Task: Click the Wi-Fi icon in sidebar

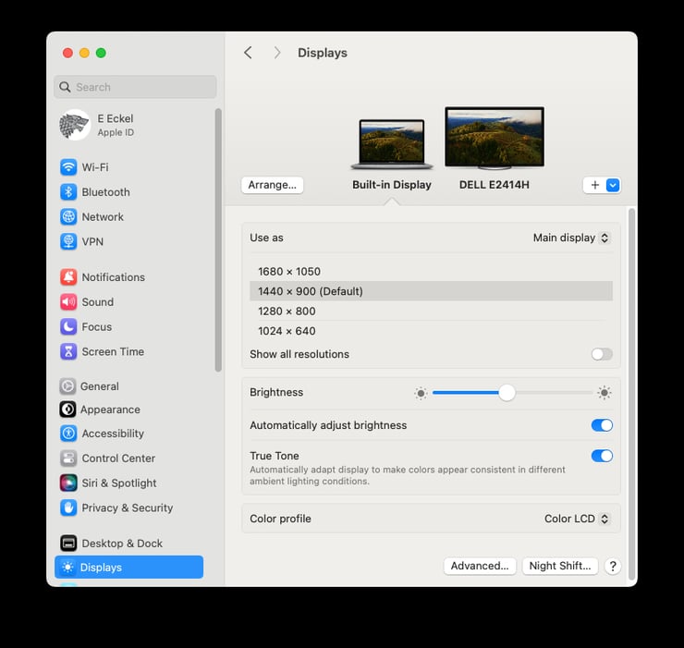Action: click(x=68, y=167)
